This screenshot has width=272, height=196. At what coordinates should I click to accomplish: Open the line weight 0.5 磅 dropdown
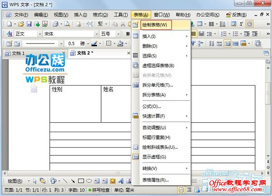tap(88, 43)
